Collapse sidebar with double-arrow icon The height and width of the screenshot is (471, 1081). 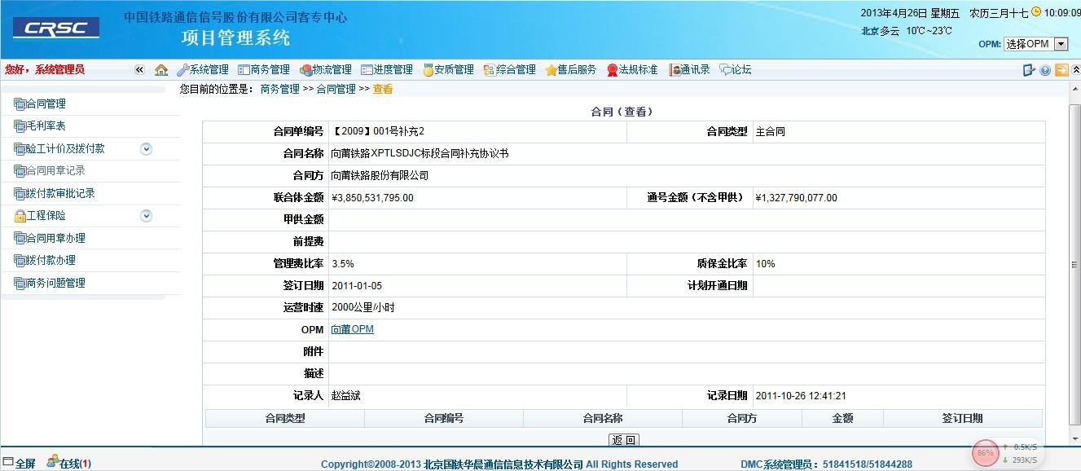point(139,70)
